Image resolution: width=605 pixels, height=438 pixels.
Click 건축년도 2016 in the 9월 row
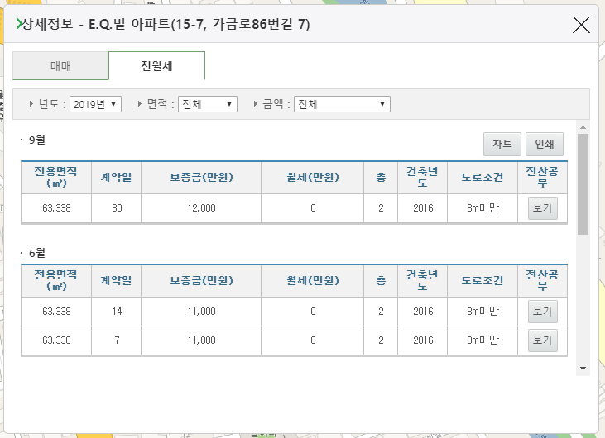[x=423, y=208]
